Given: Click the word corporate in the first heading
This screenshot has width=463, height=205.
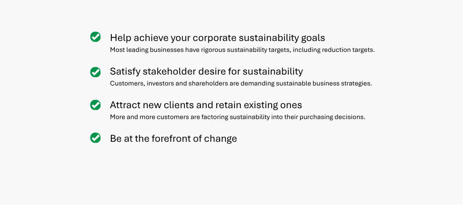Looking at the screenshot, I should coord(214,38).
